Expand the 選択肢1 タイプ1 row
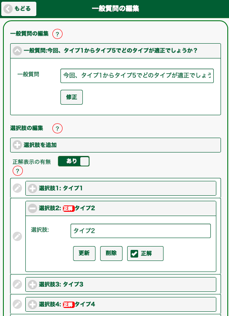229x316 pixels. click(x=121, y=188)
